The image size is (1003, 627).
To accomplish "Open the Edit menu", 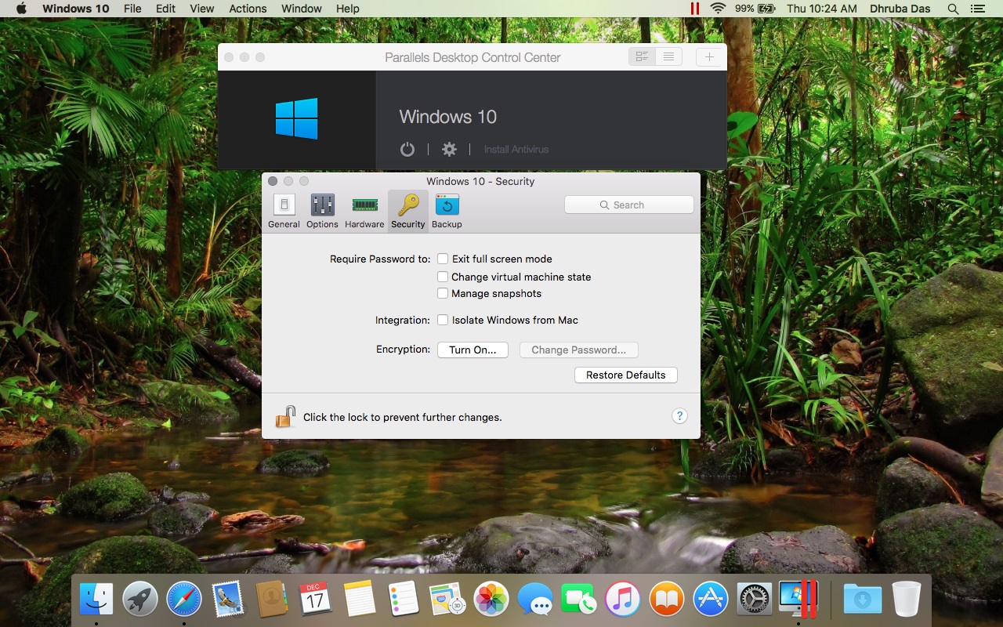I will 165,9.
